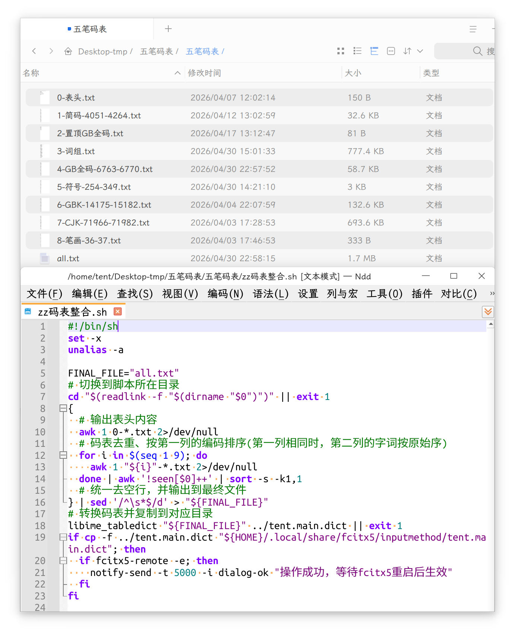Click the file manager search field
This screenshot has width=515, height=634.
(465, 51)
